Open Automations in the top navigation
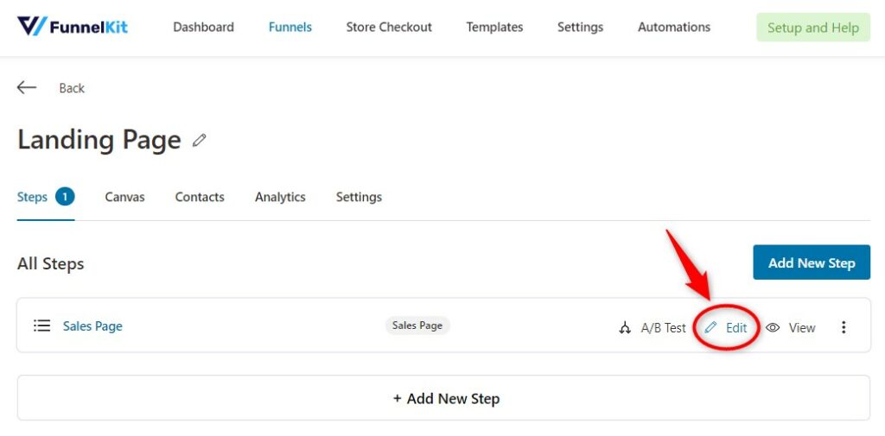The height and width of the screenshot is (436, 885). click(x=674, y=27)
